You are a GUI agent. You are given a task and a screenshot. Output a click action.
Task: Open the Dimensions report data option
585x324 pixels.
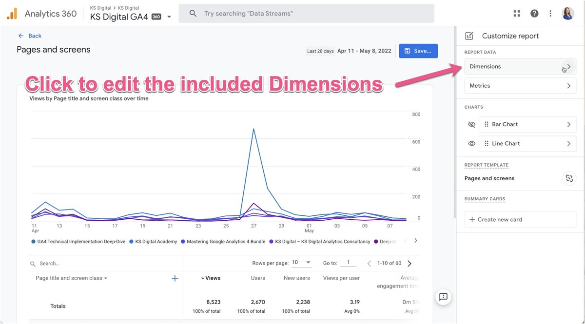pyautogui.click(x=520, y=67)
